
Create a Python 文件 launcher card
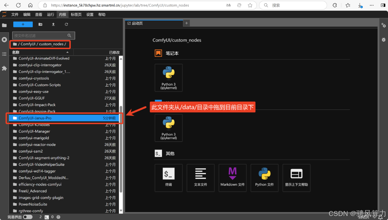coord(264,178)
